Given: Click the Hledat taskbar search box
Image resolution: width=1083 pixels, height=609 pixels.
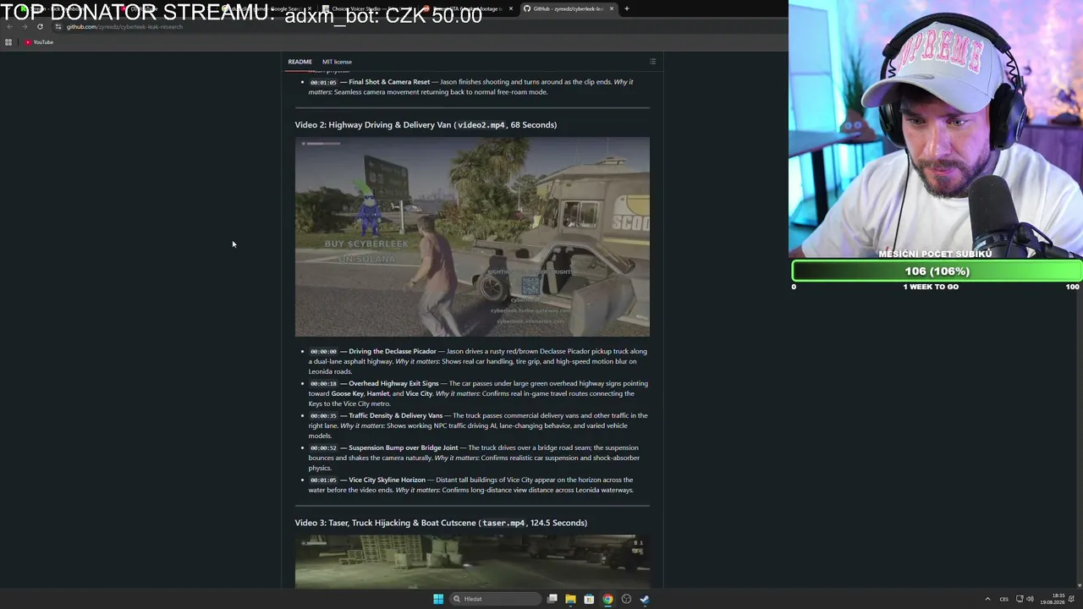Looking at the screenshot, I should click(495, 599).
